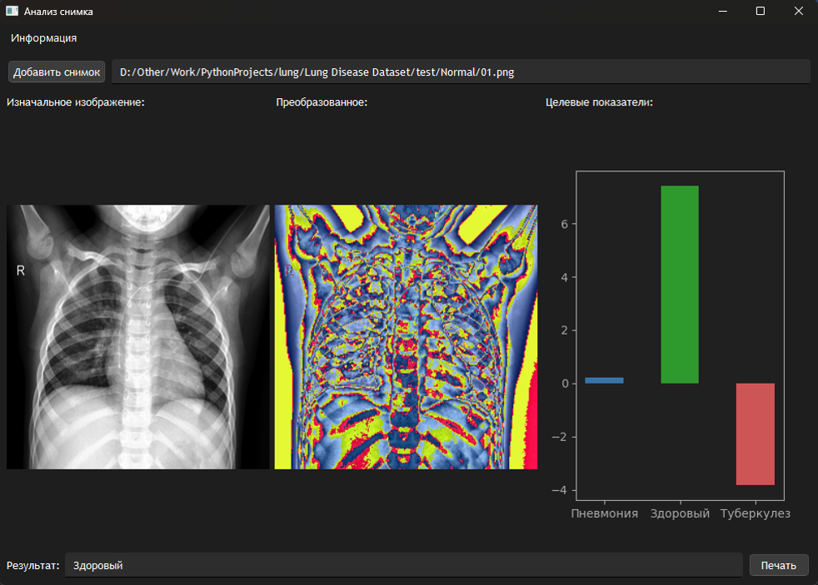Click the Преобразованное heading label

click(x=322, y=102)
